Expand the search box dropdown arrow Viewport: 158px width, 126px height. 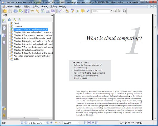(x=111, y=11)
